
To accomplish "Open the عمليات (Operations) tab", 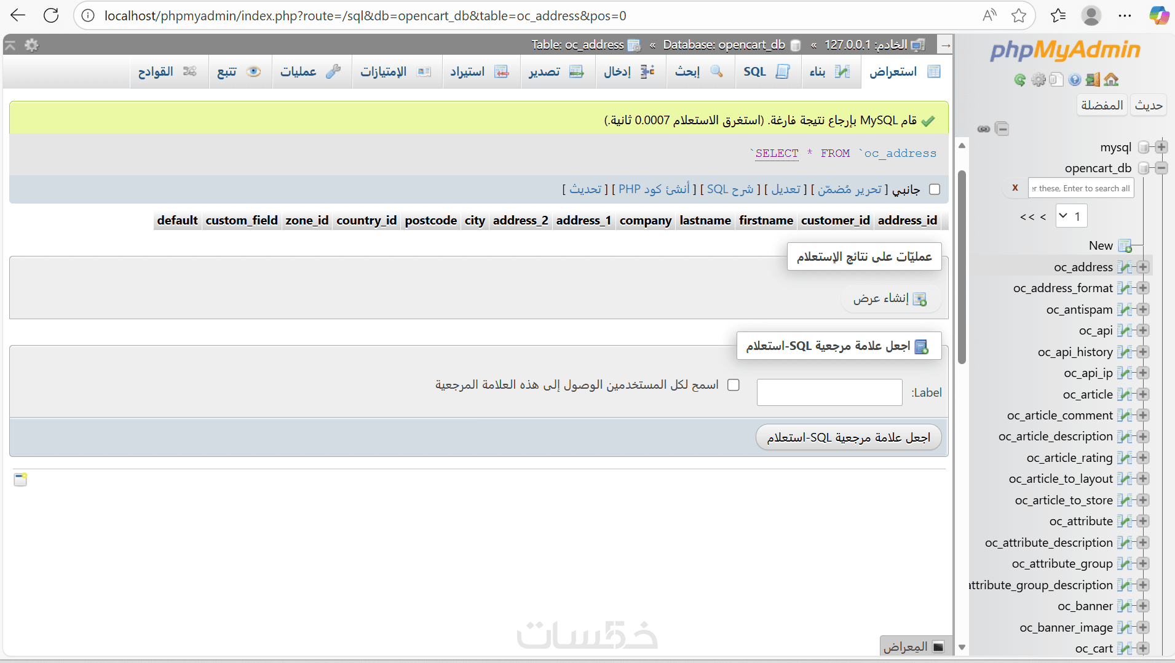I will click(x=311, y=72).
